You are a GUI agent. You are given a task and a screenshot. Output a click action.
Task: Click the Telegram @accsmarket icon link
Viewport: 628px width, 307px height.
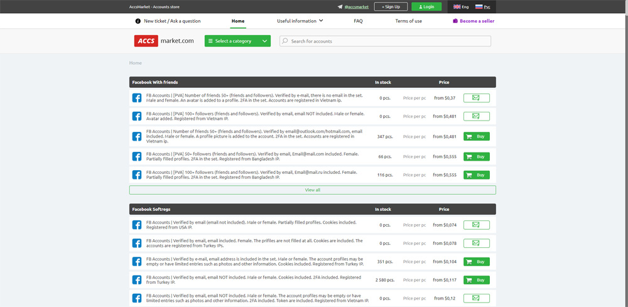point(340,7)
